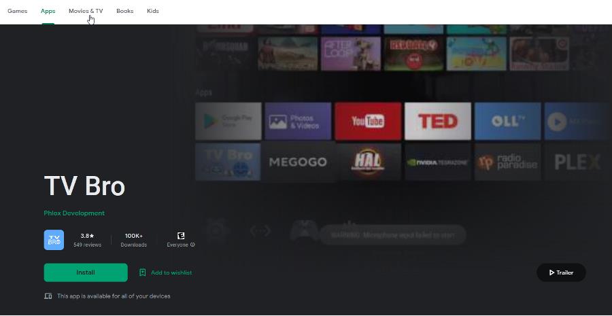
Task: Open the Books tab
Action: [125, 11]
